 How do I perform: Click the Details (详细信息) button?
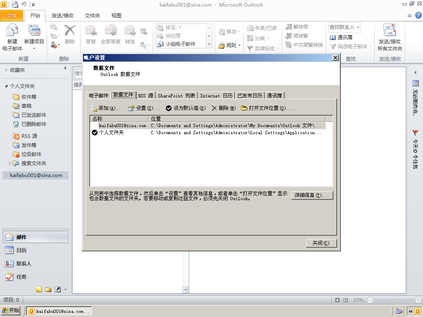point(312,195)
